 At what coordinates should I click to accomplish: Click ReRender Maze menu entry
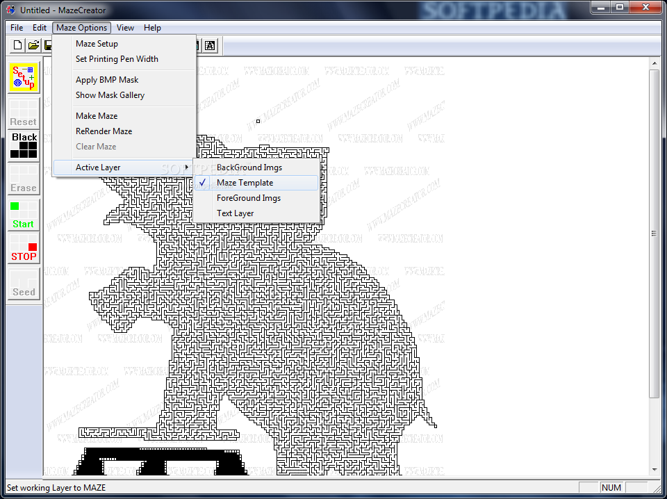(x=124, y=131)
